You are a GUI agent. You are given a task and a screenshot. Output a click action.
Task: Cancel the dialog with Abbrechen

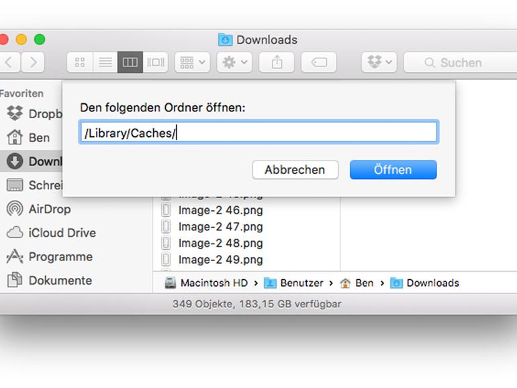point(295,170)
